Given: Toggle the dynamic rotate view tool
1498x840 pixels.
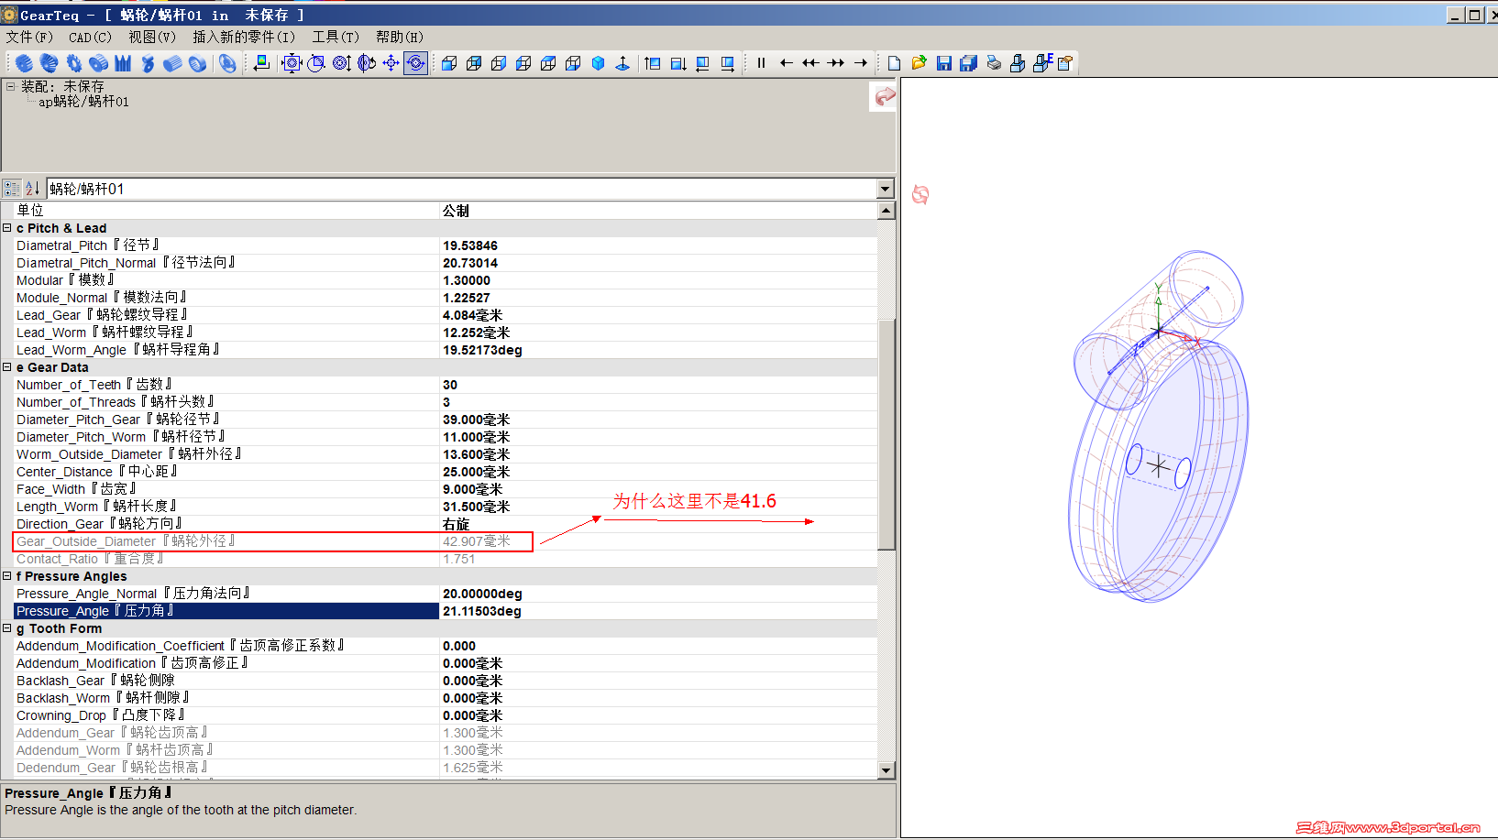Looking at the screenshot, I should pos(415,63).
